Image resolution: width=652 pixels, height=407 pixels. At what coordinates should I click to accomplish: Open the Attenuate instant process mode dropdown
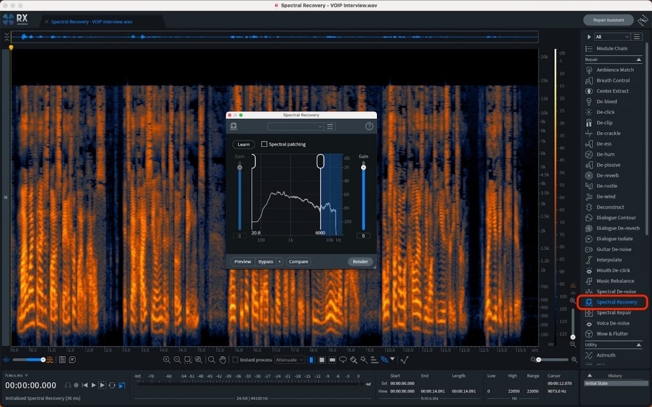[x=290, y=360]
